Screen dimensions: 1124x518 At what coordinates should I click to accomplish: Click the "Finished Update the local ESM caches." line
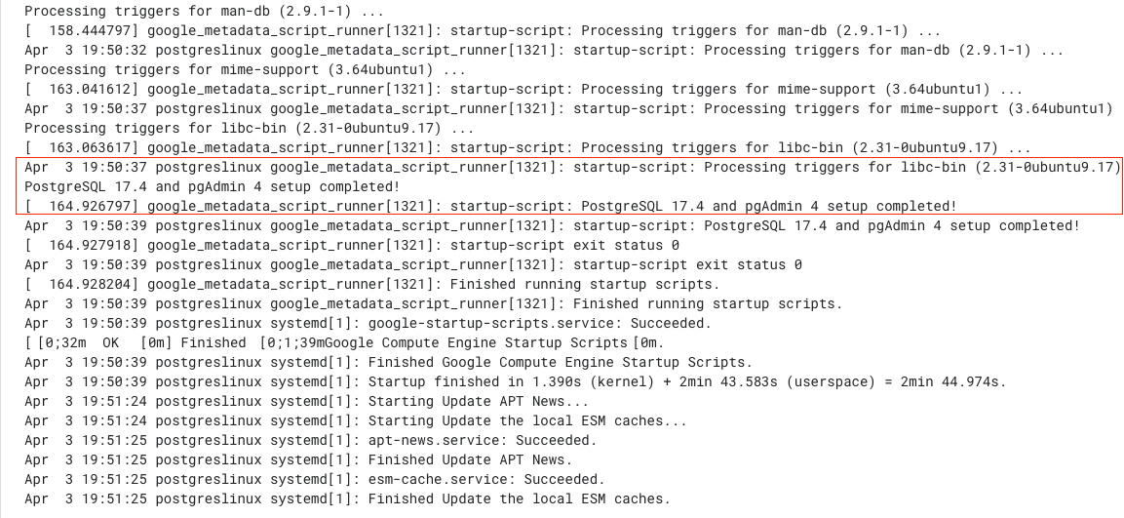pyautogui.click(x=347, y=498)
